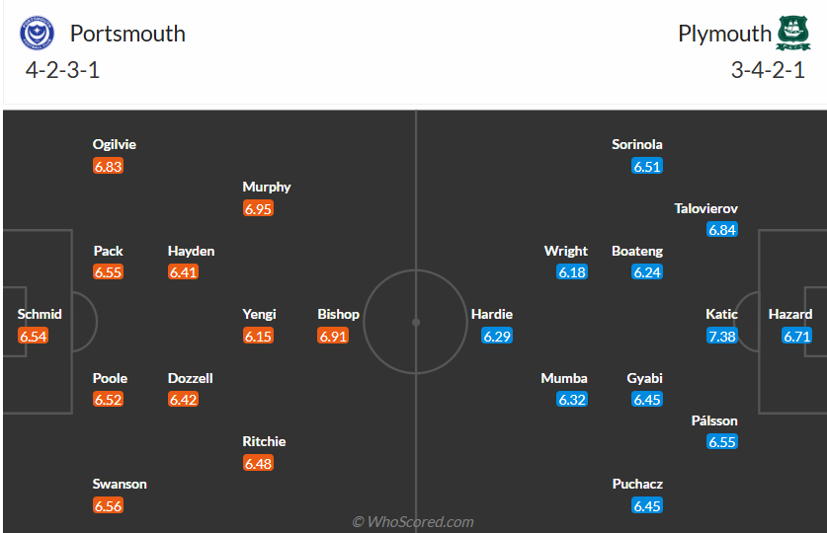Select Ogilvie's 6.83 rating badge
This screenshot has width=827, height=533.
108,167
